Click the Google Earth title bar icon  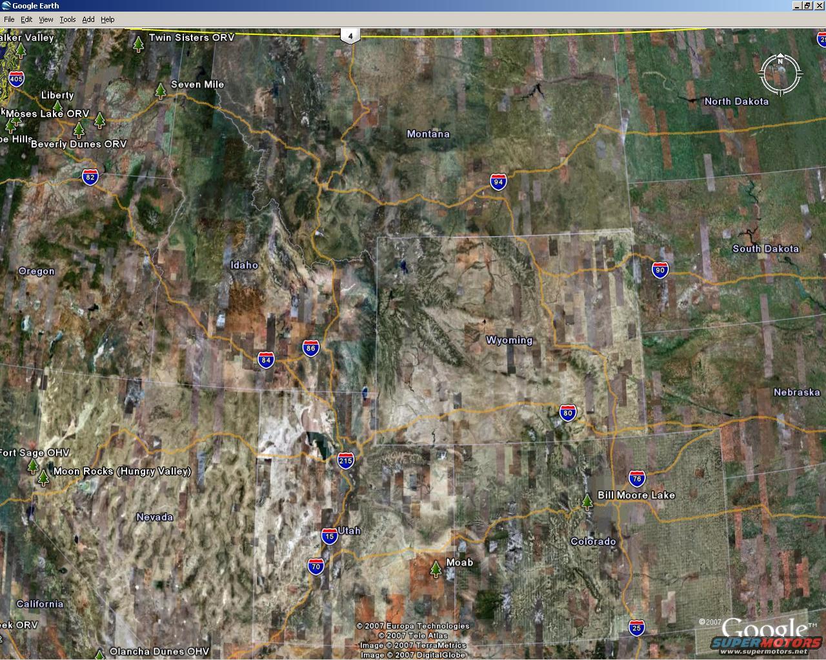coord(6,6)
